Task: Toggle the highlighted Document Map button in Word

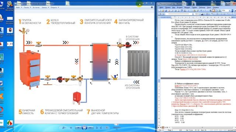Action: [214, 11]
